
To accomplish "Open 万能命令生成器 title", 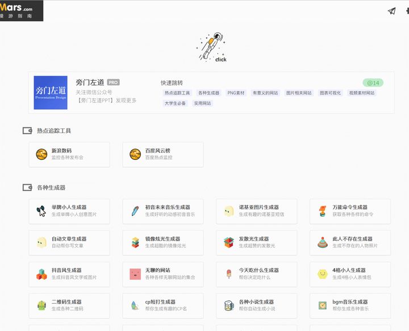I will (350, 207).
